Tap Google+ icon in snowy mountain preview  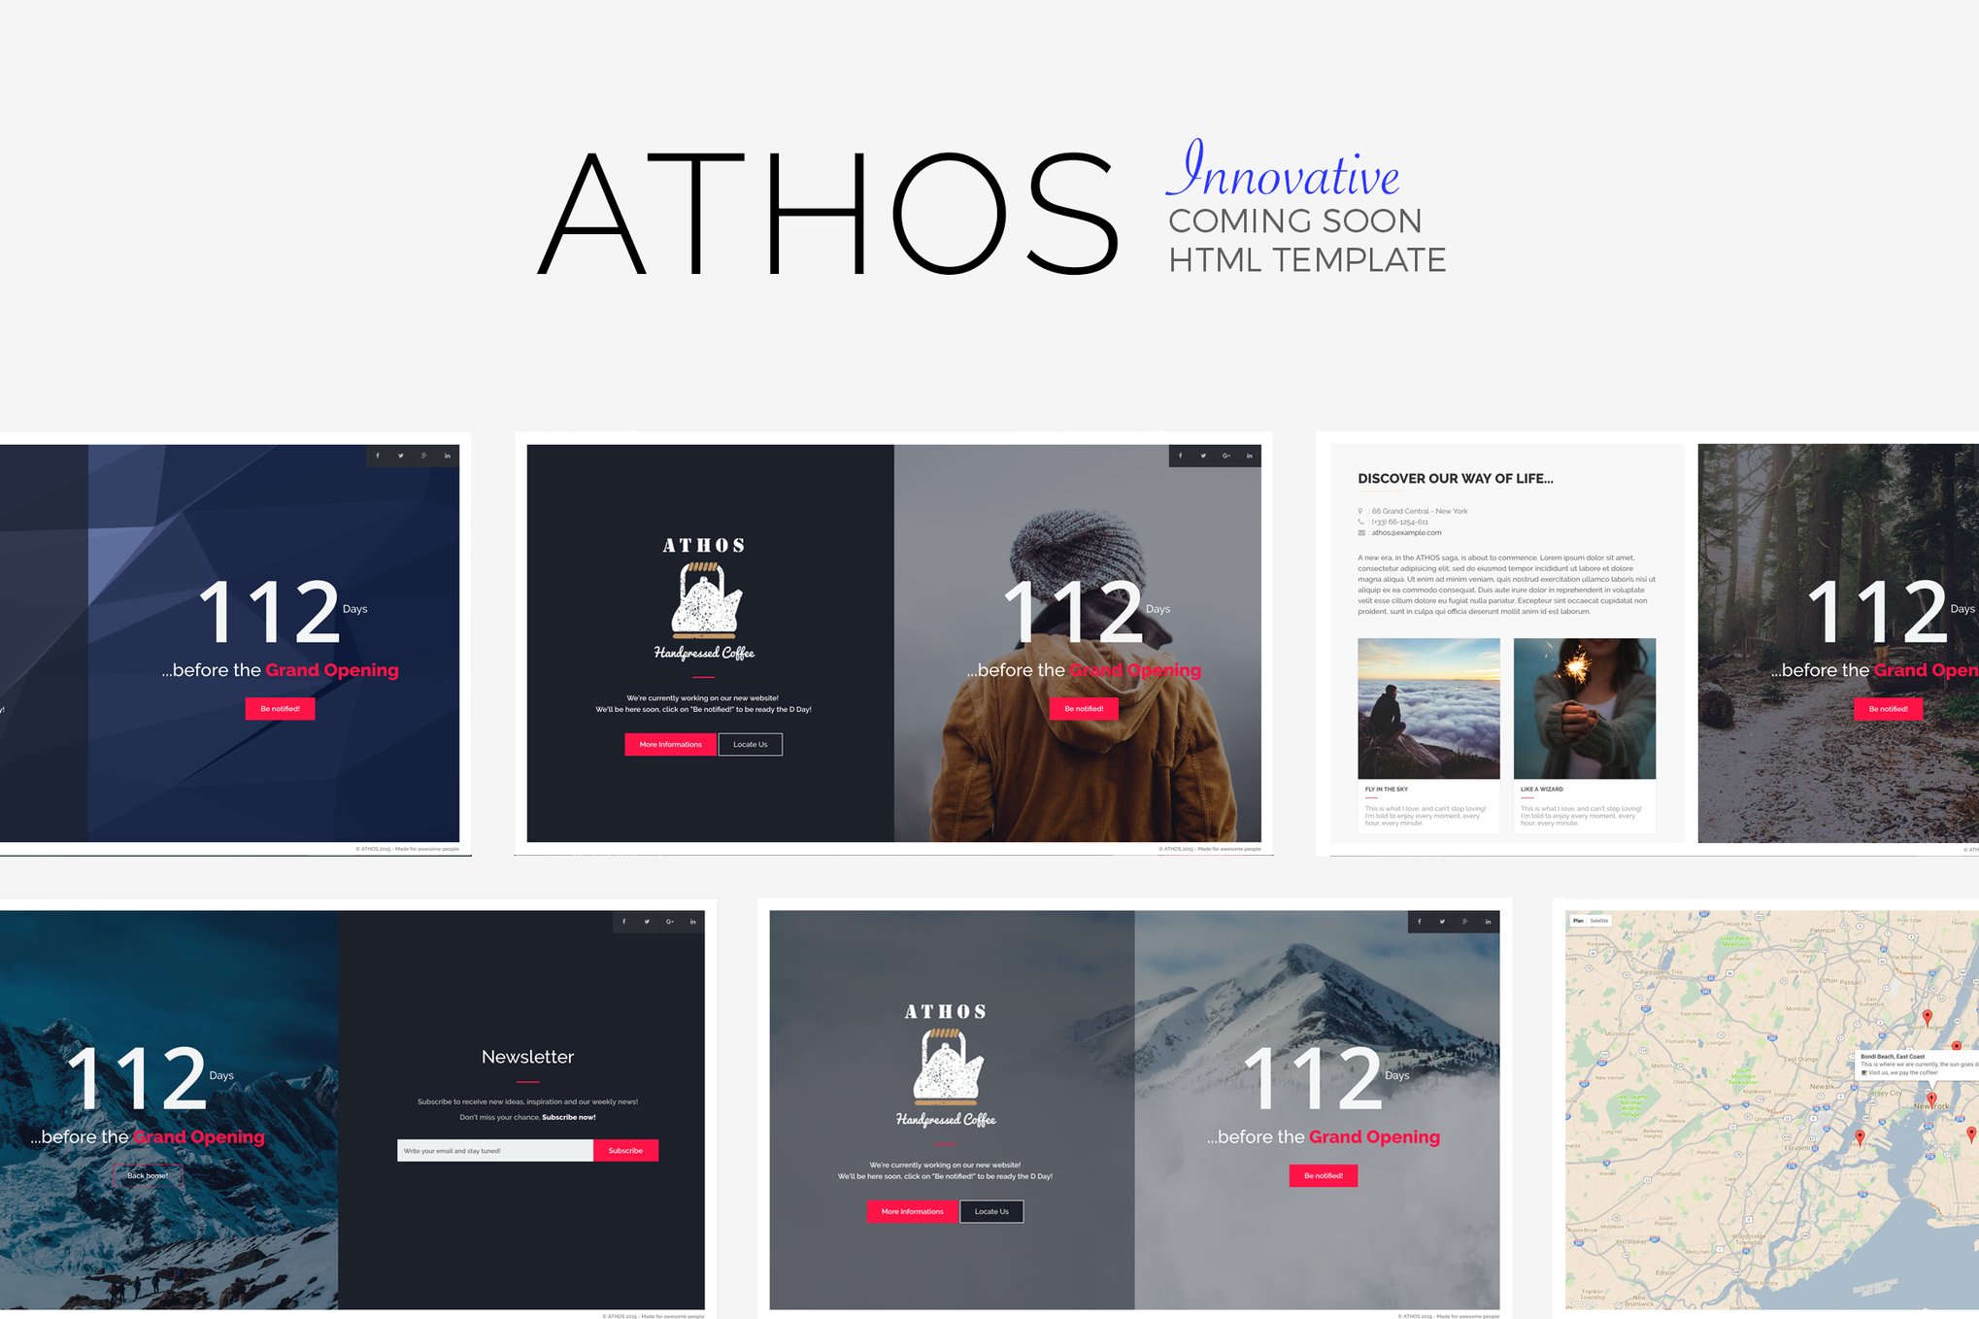(x=1465, y=922)
